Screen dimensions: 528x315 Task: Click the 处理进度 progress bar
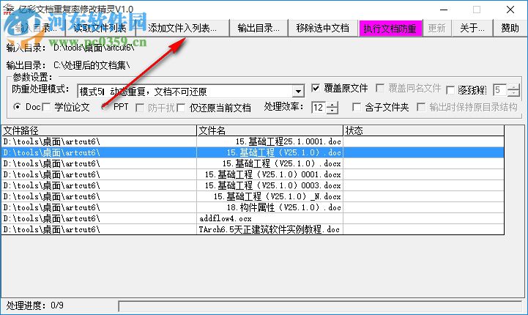(320, 306)
